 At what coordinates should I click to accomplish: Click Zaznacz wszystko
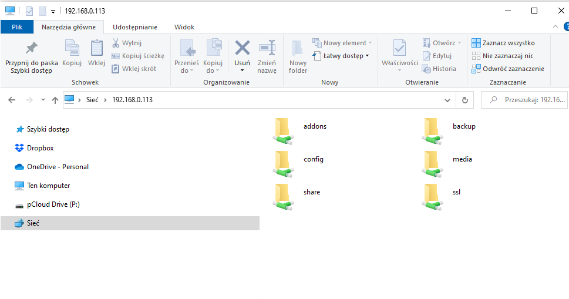pyautogui.click(x=503, y=43)
